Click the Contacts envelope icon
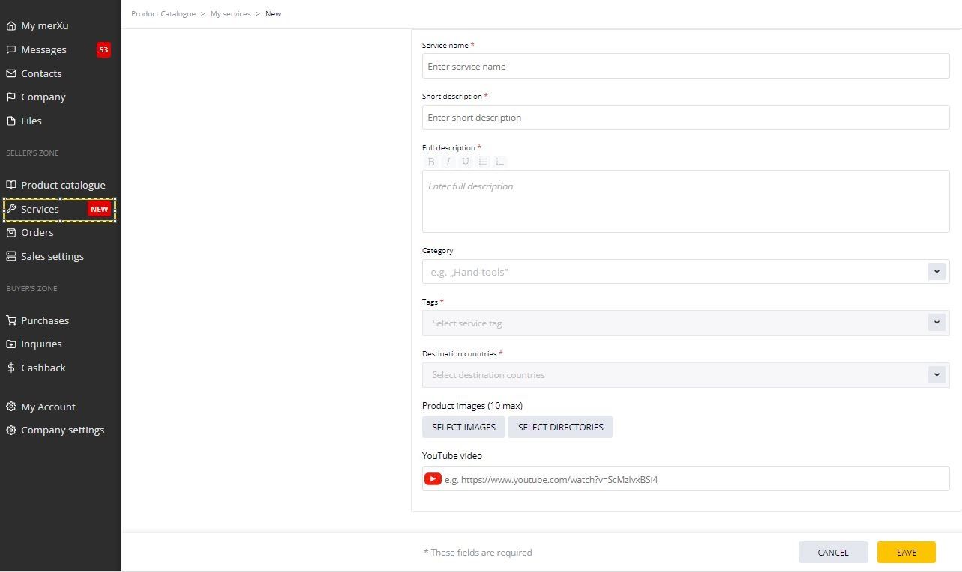The image size is (962, 572). 10,73
